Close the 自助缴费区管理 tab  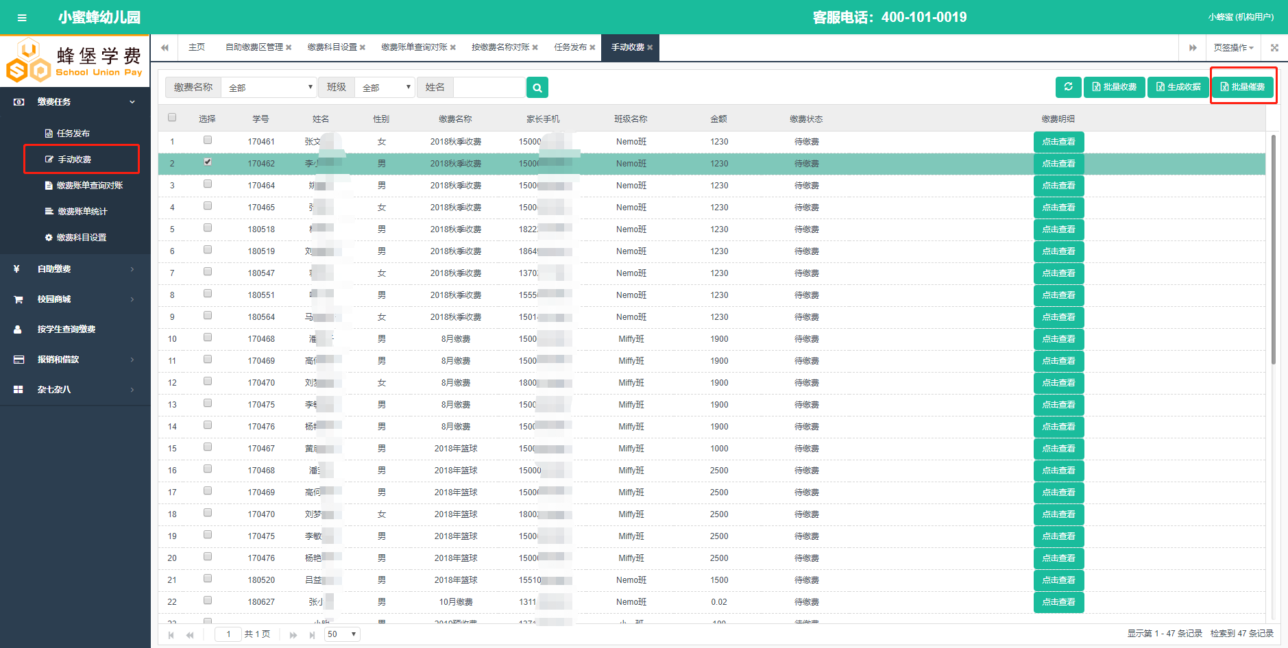(289, 47)
